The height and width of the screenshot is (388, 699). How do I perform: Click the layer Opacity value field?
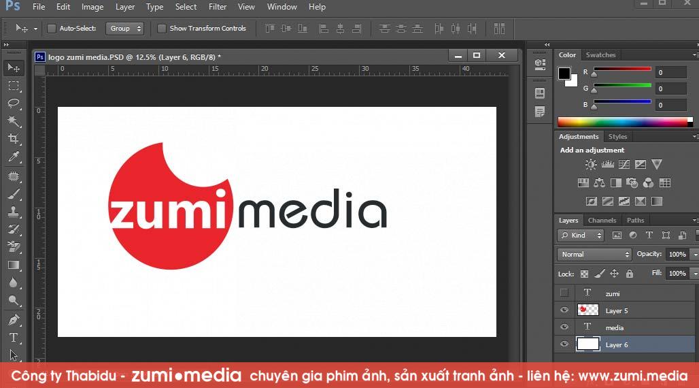677,255
